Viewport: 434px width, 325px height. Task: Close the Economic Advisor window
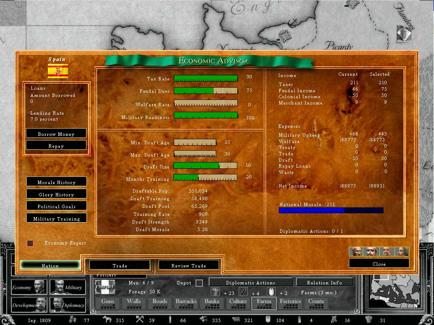[379, 263]
